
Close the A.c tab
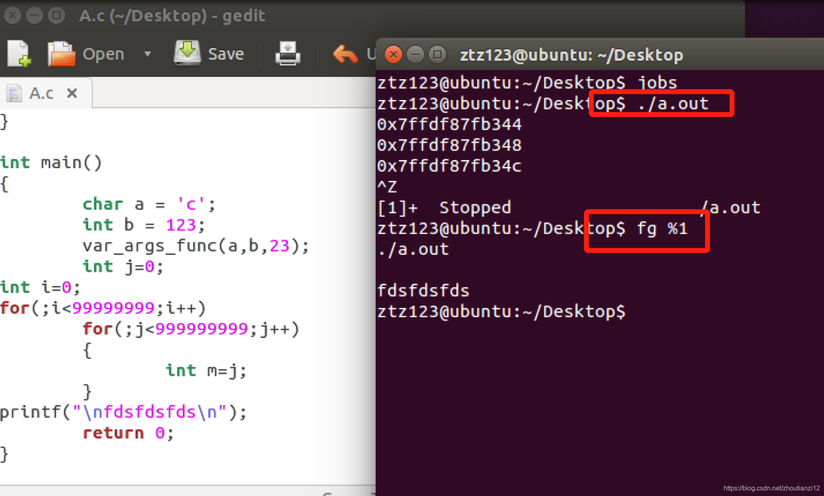point(72,93)
